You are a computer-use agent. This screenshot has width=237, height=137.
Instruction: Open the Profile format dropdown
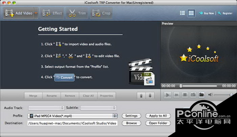(x=72, y=116)
